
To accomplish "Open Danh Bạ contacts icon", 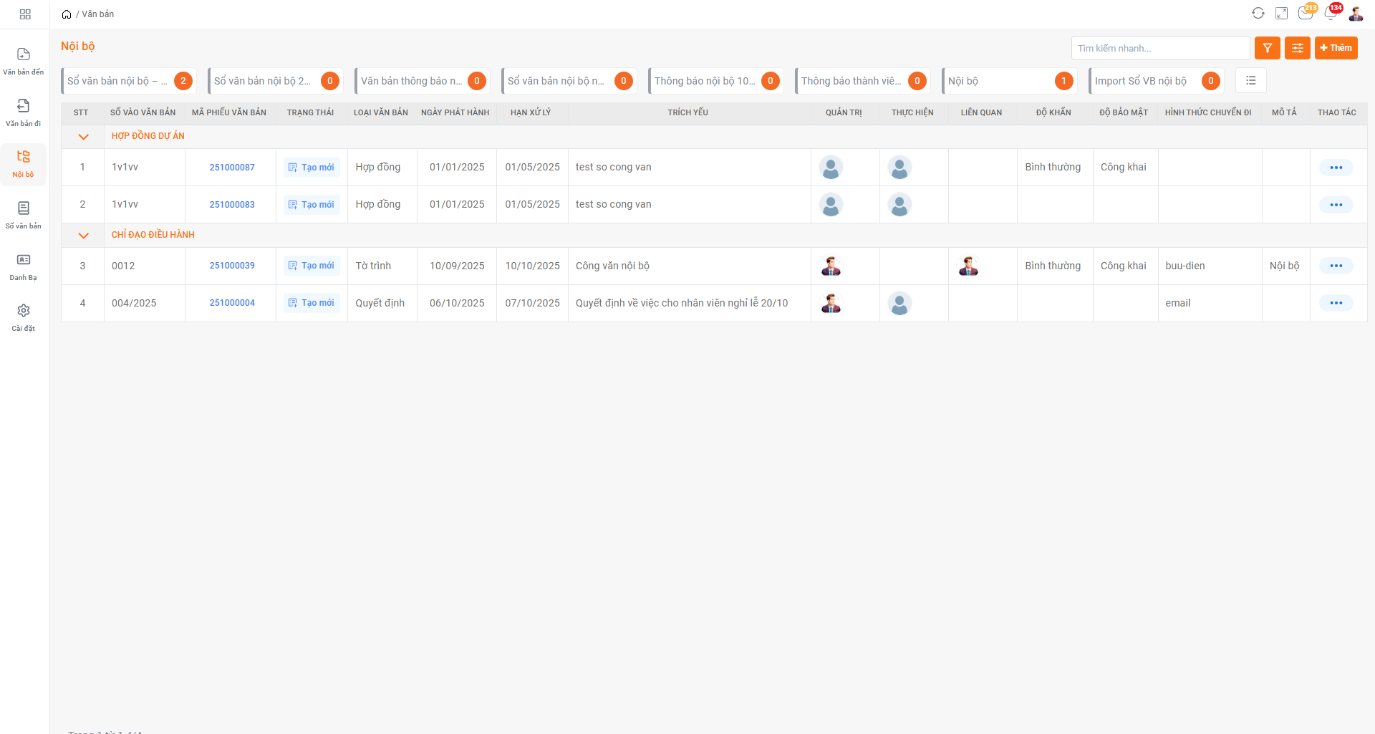I will click(24, 261).
